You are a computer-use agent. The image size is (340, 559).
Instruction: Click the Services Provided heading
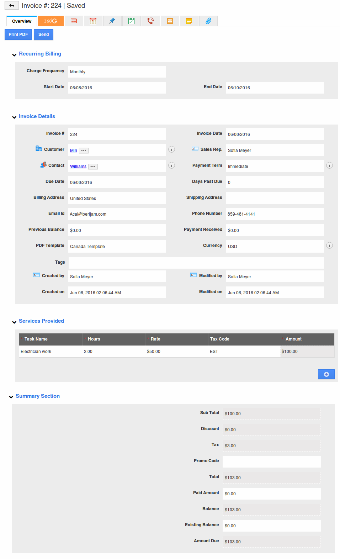click(x=41, y=321)
